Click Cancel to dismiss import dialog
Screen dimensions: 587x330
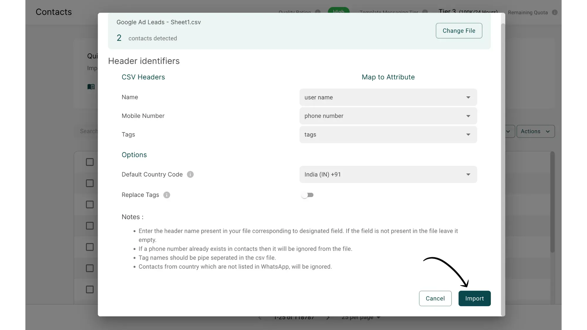coord(435,298)
